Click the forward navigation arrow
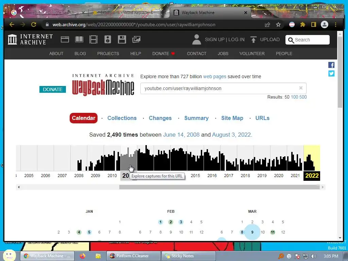Image resolution: width=348 pixels, height=261 pixels. pos(23,24)
